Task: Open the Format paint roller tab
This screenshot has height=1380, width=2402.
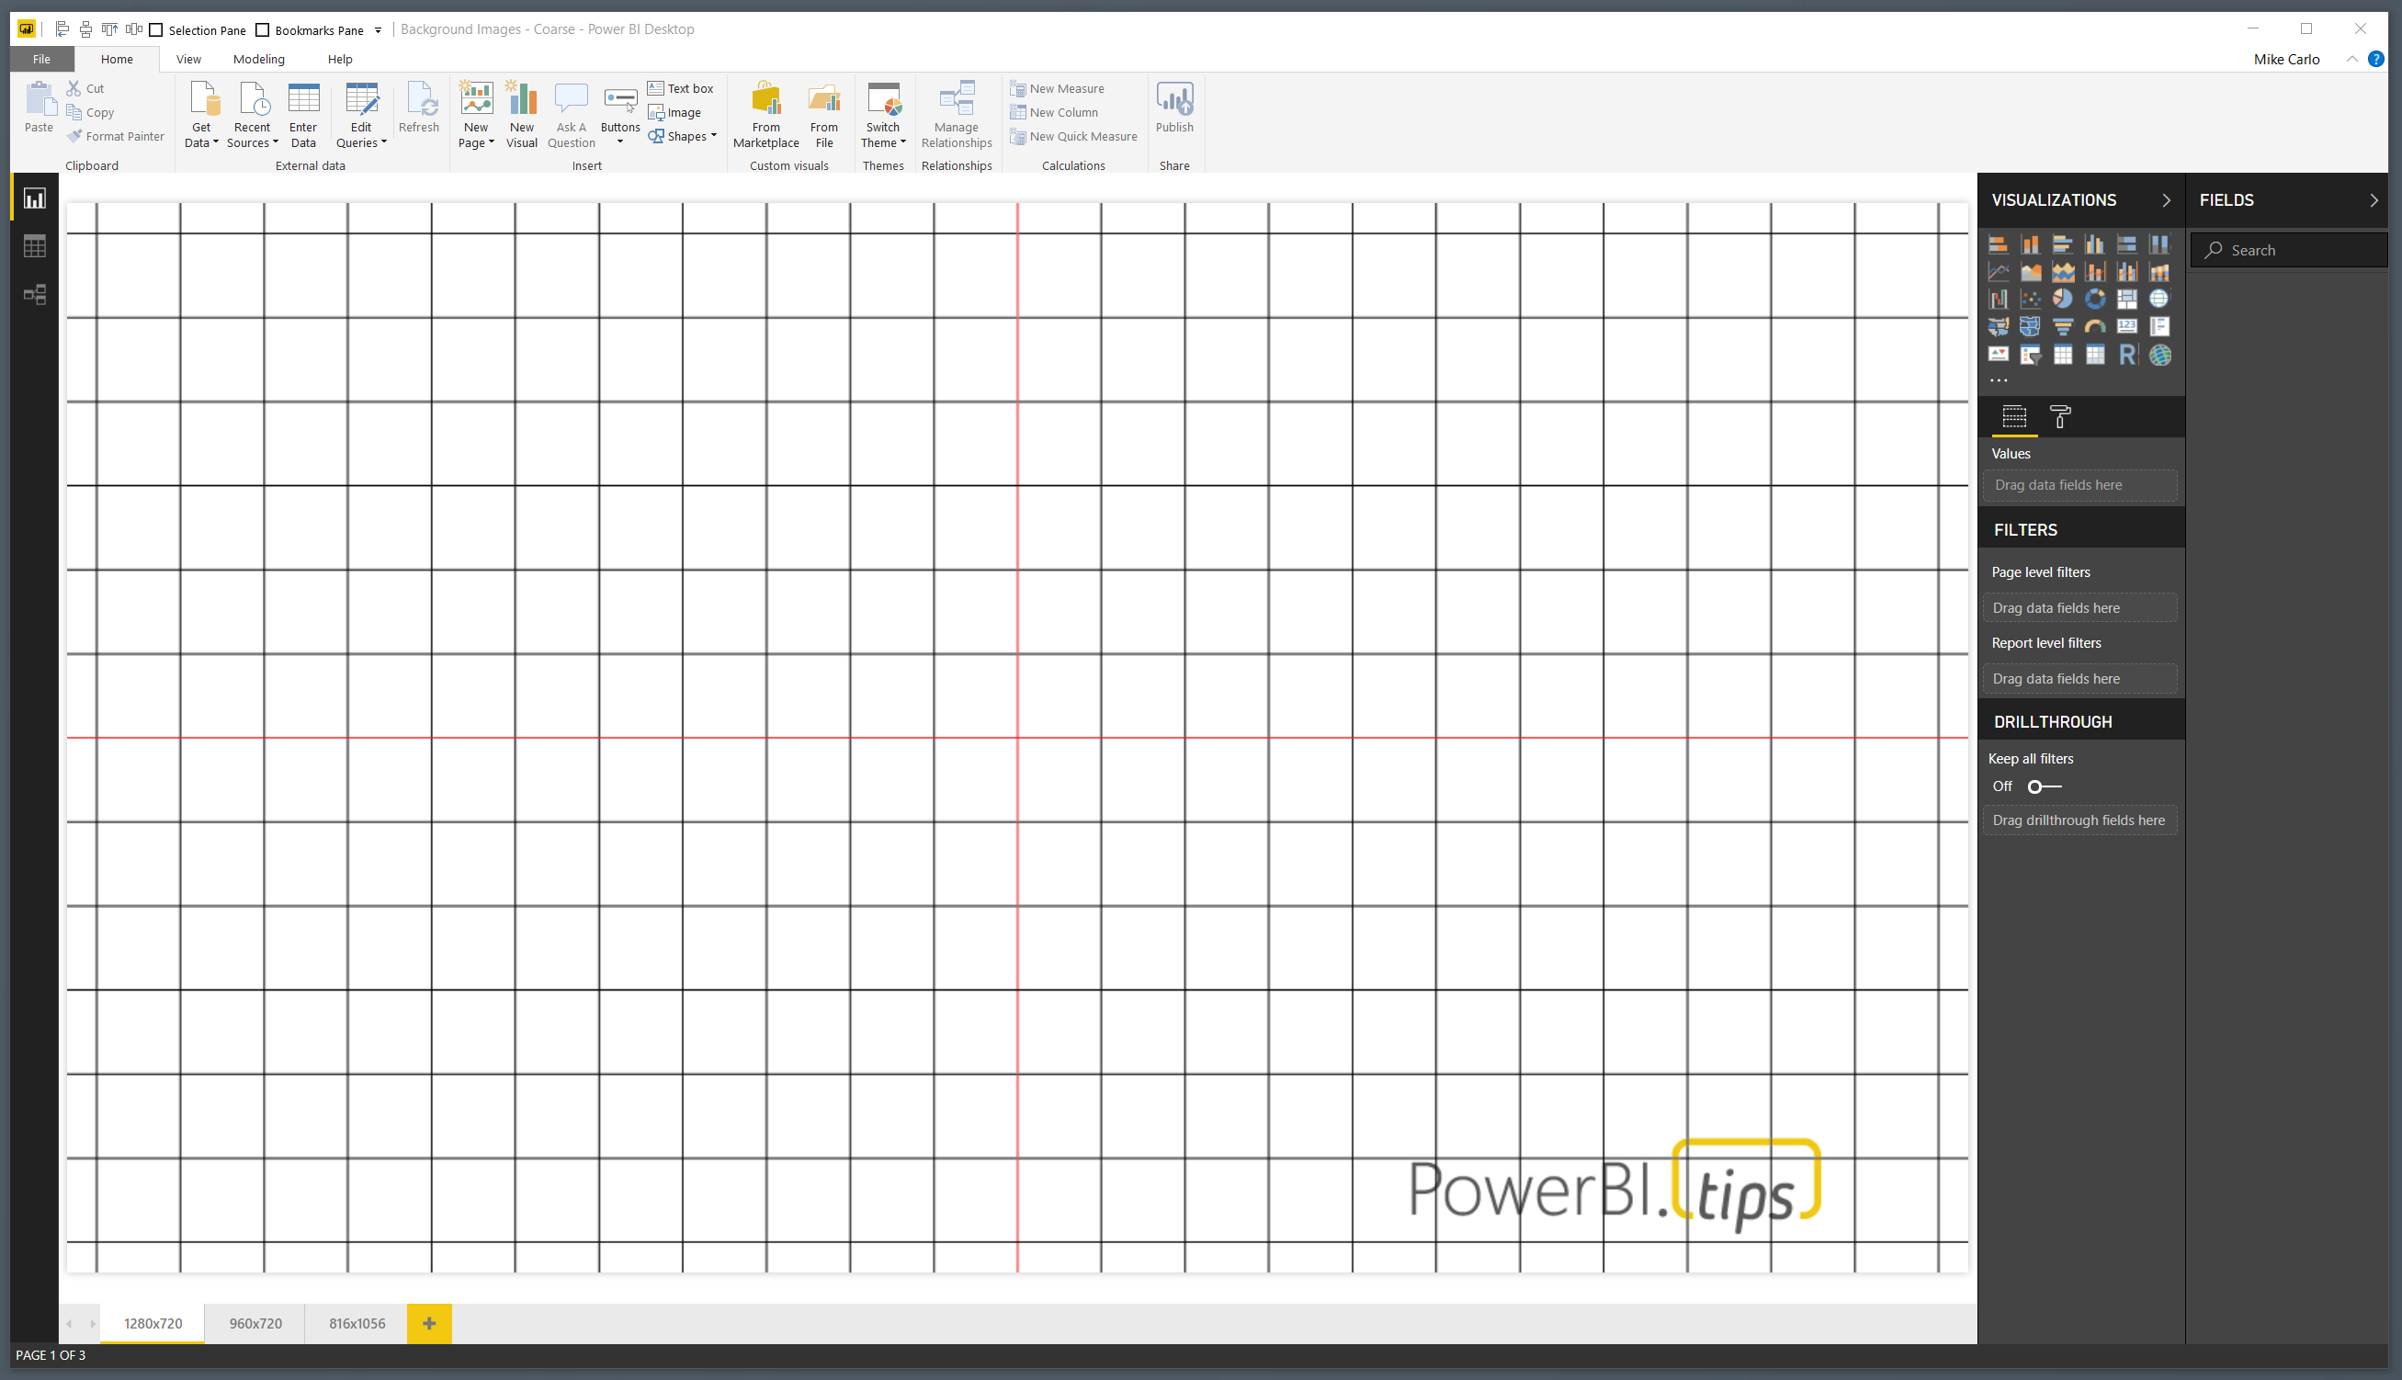Action: pyautogui.click(x=2060, y=417)
